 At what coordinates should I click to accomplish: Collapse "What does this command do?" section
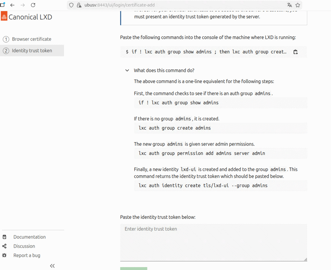(127, 70)
